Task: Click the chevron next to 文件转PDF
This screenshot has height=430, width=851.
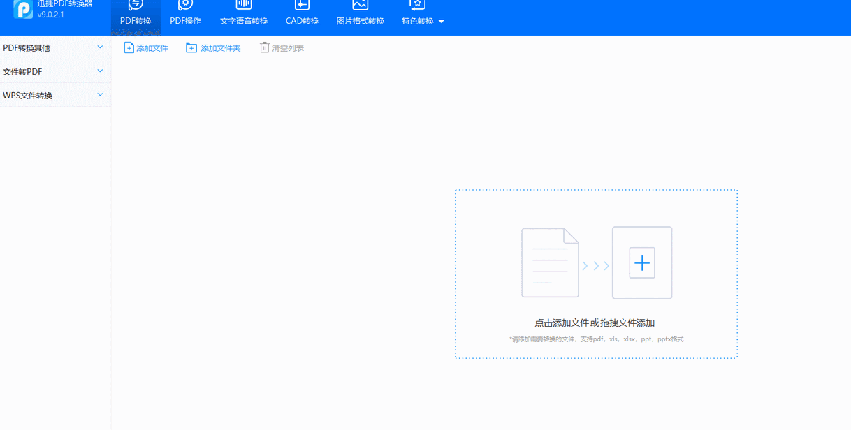Action: (x=100, y=71)
